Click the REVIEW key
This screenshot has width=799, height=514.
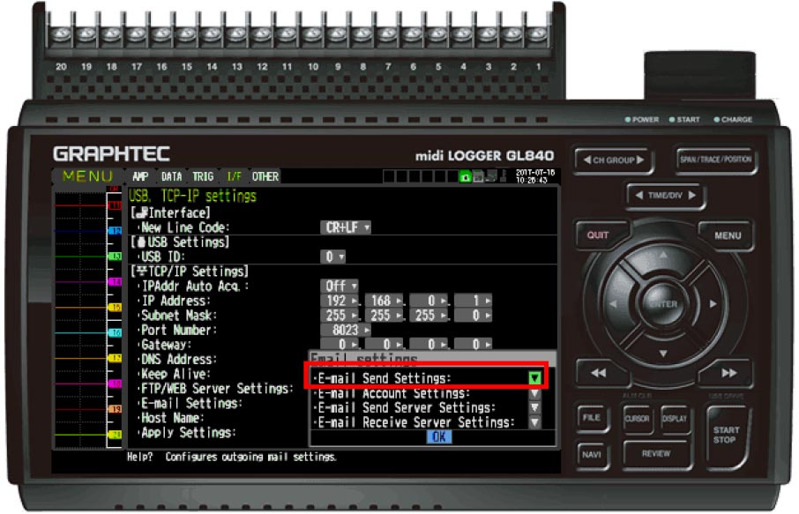[x=656, y=453]
